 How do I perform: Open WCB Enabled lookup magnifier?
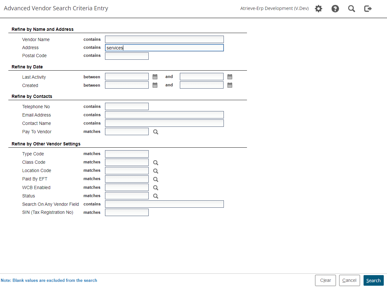click(x=156, y=187)
